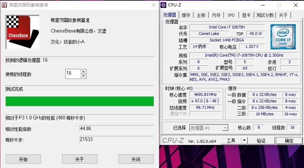The width and height of the screenshot is (304, 168).
Task: Click the Socket 1440 FCBGA field
Action: pos(227,40)
